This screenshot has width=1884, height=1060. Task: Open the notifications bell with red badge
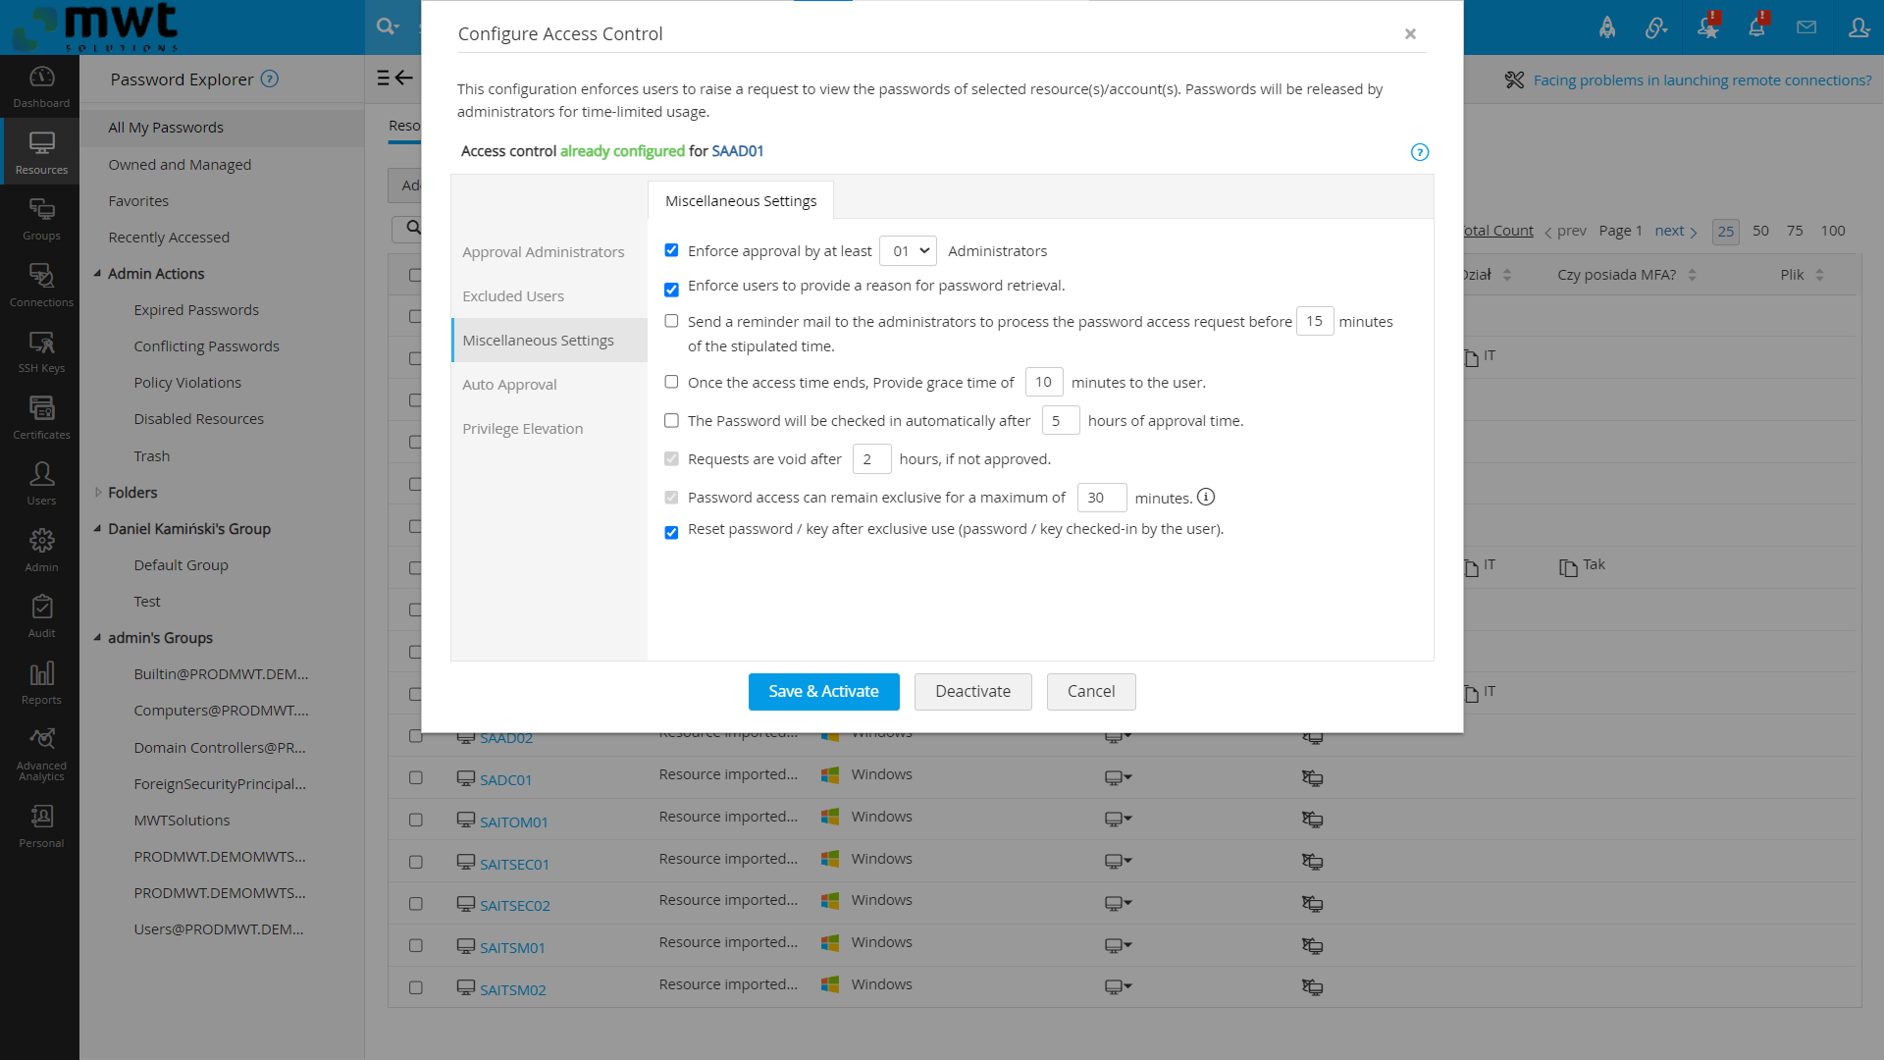coord(1757,26)
